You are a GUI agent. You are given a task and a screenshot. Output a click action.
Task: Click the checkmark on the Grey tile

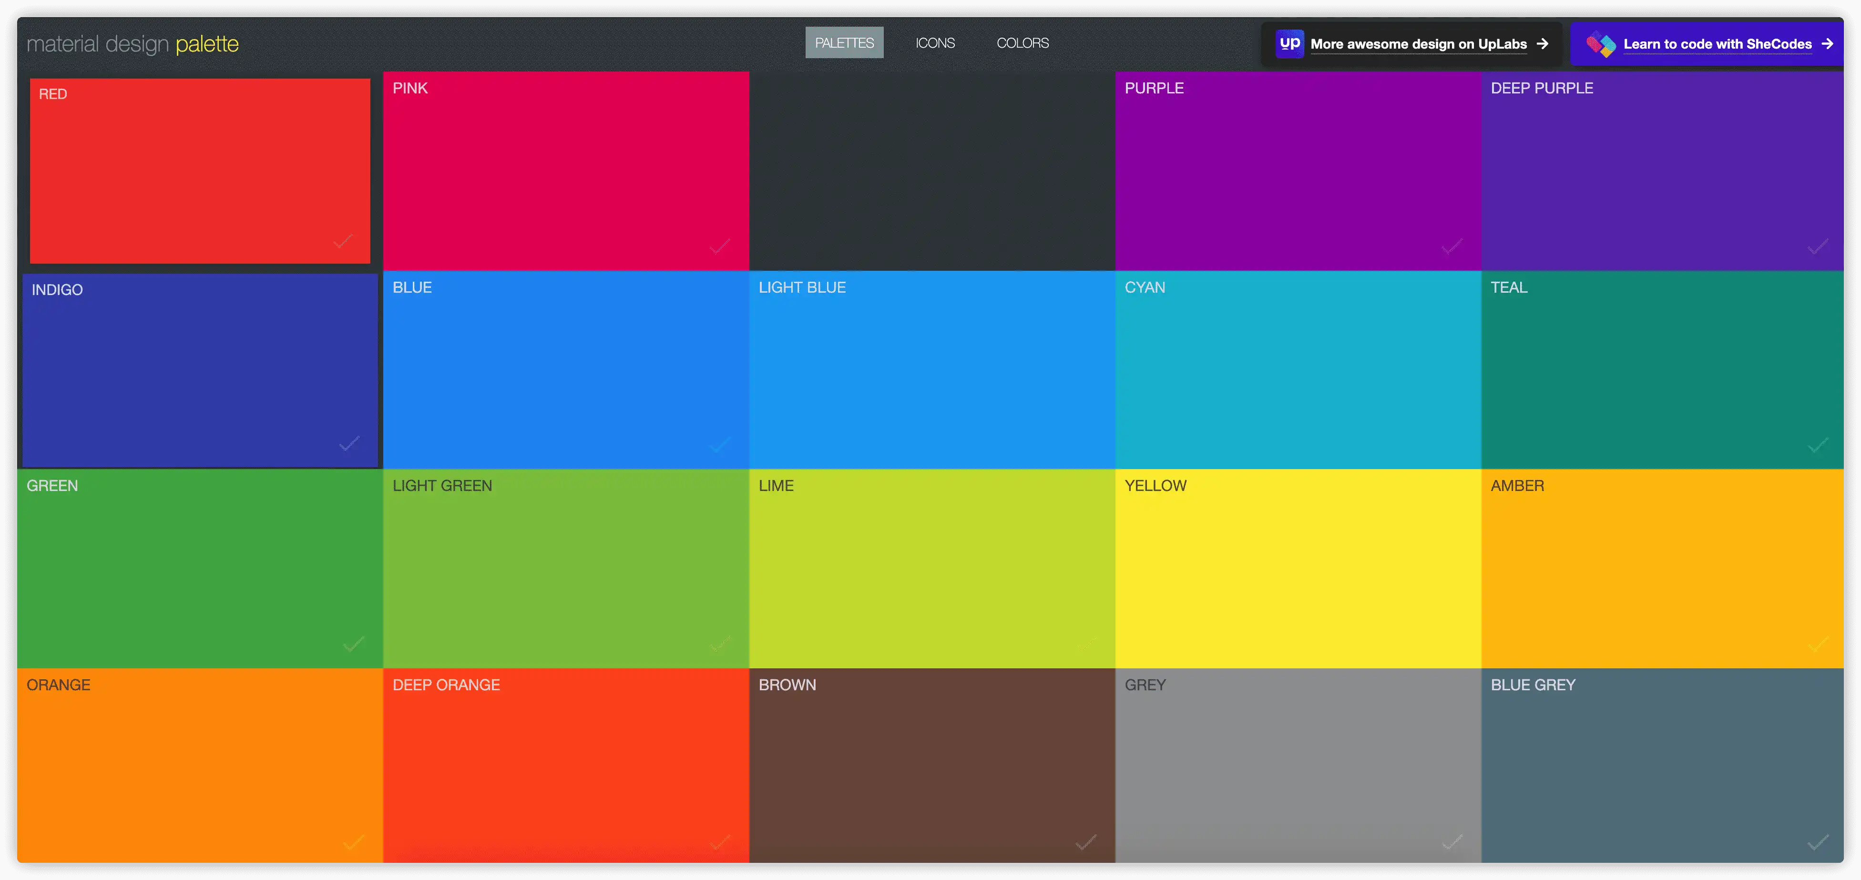[x=1452, y=842]
